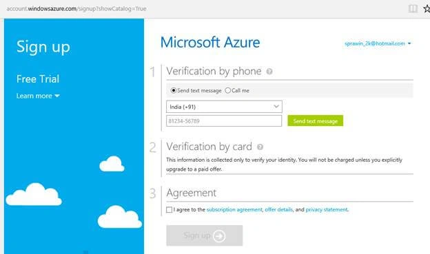Click the greyed Sign up arrow button
The image size is (430, 254).
coord(204,235)
